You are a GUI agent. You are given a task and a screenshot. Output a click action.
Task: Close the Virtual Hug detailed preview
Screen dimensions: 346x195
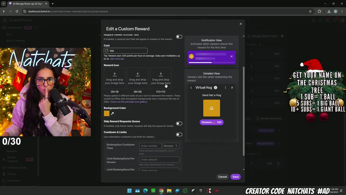(232, 87)
